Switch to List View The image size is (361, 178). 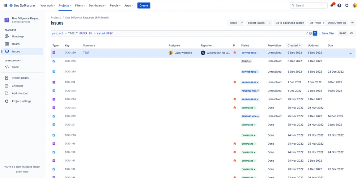[317, 23]
